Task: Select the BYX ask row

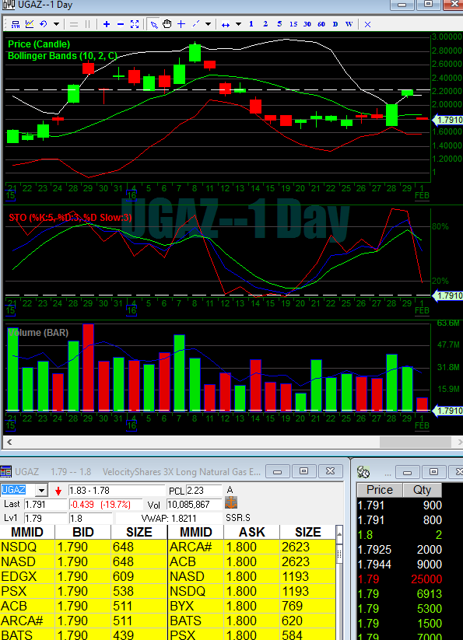Action: coord(251,606)
